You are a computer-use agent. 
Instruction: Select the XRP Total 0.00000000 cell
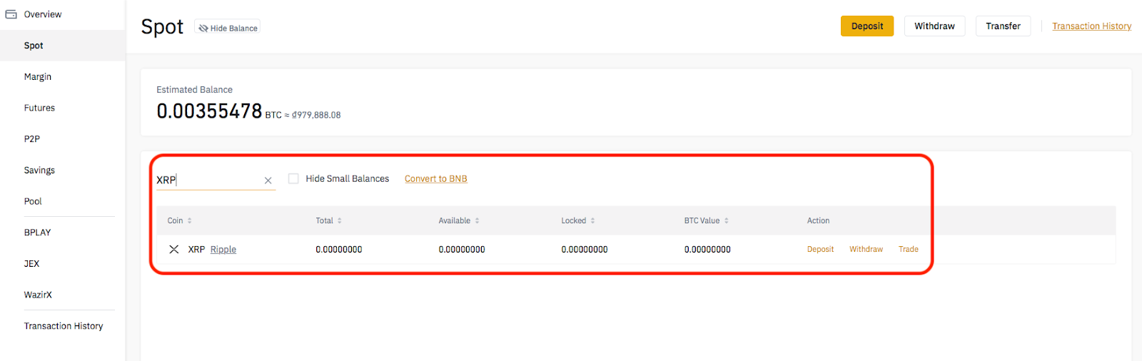(x=339, y=250)
